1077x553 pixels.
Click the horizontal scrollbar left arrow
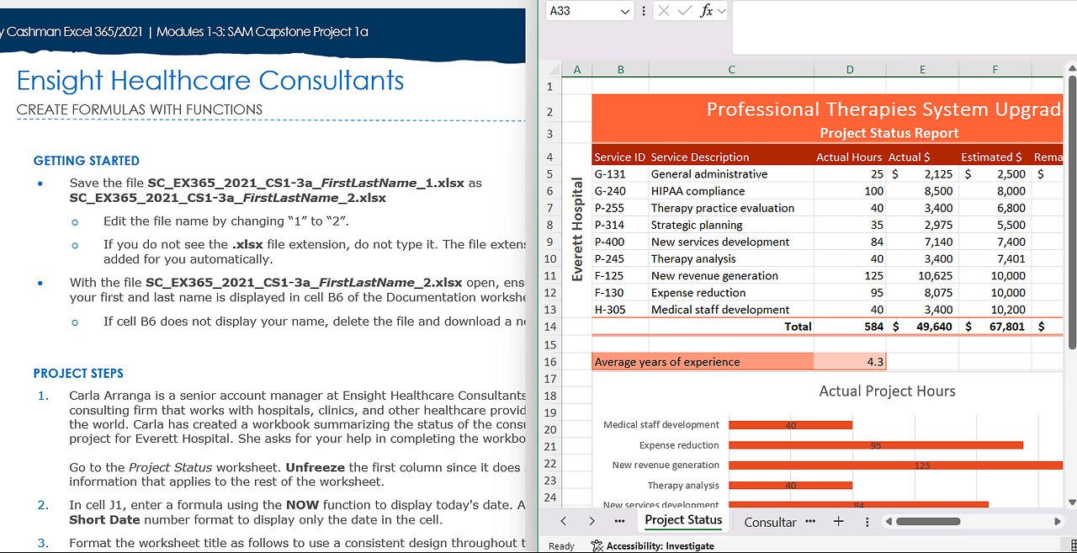[x=888, y=522]
